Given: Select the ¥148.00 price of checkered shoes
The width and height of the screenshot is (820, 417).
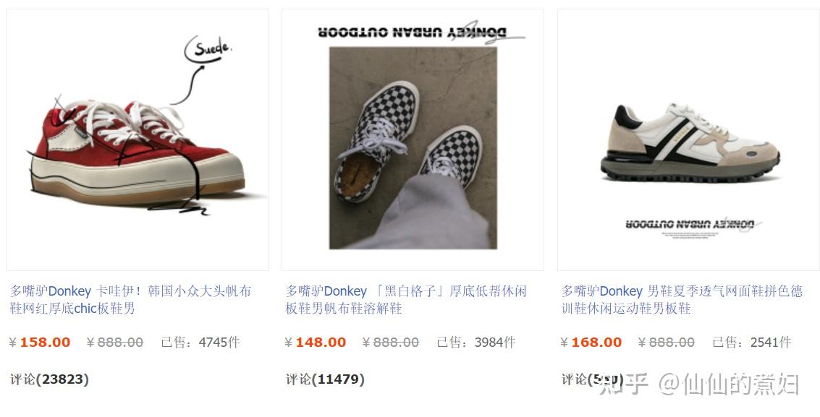Looking at the screenshot, I should [316, 343].
